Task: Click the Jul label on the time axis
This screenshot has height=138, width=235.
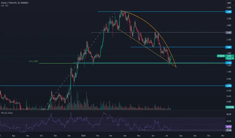Action: point(166,135)
